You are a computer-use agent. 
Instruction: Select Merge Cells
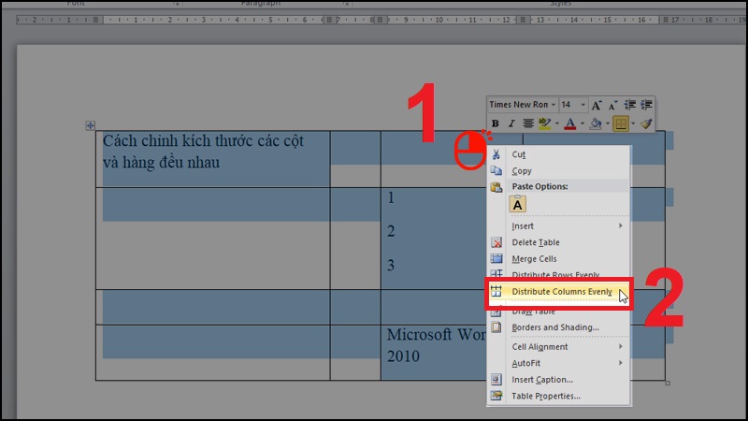pyautogui.click(x=559, y=258)
